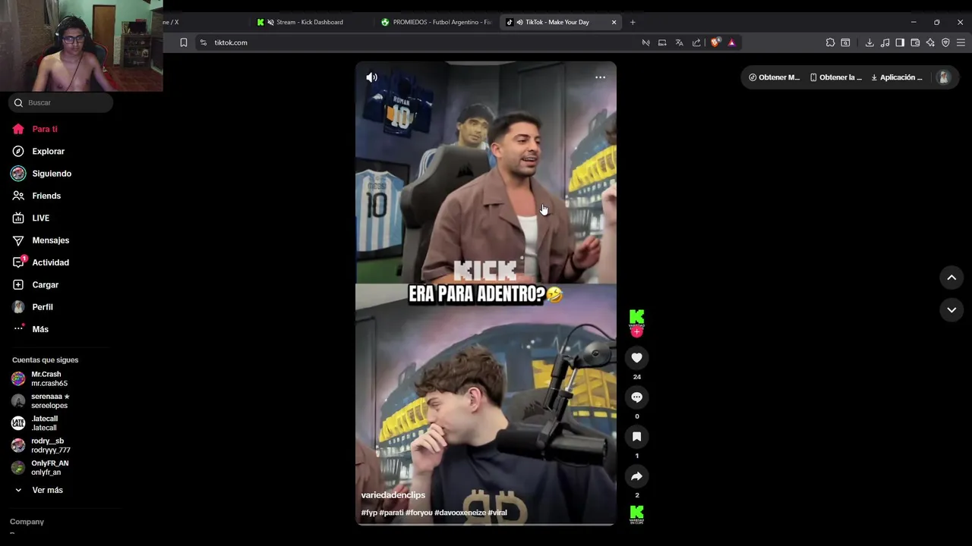Go to the next video
Viewport: 972px width, 546px height.
pos(951,310)
